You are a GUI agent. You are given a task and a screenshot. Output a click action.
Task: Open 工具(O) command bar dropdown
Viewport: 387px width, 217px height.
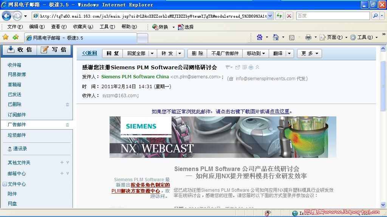(364, 37)
